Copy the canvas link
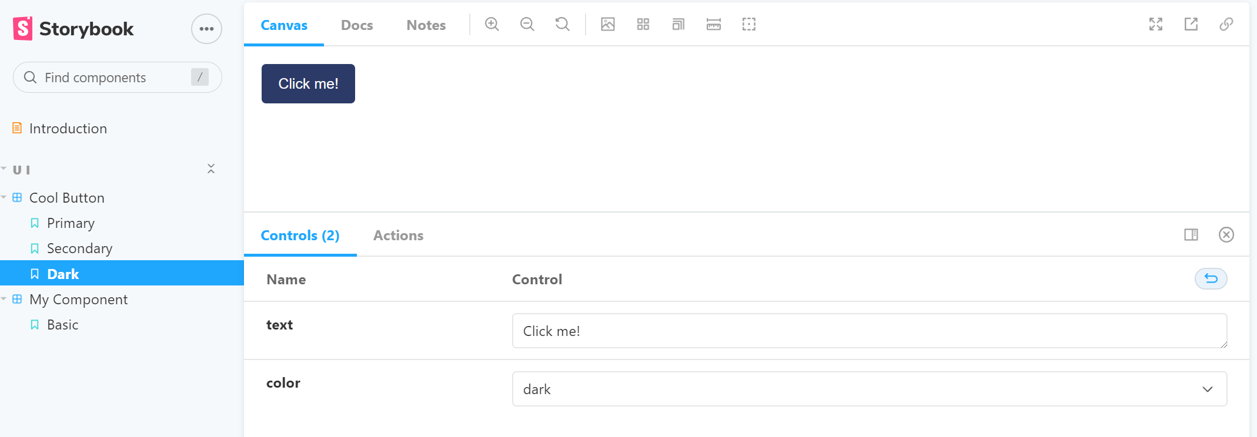The image size is (1257, 437). point(1226,24)
